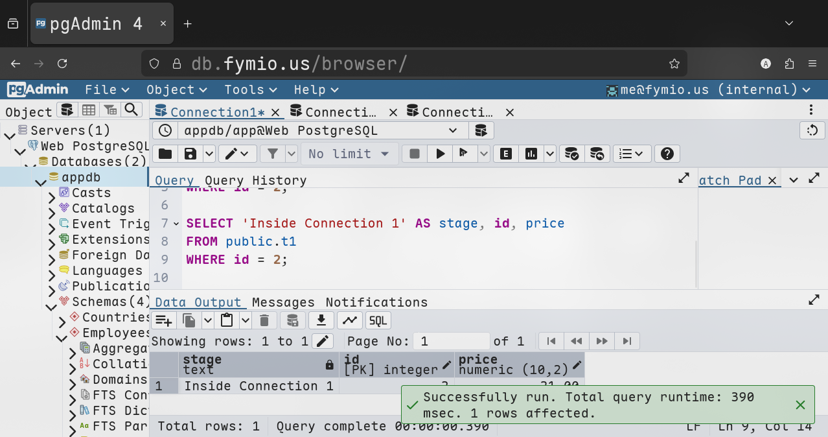This screenshot has height=437, width=828.
Task: Click the Add row icon
Action: point(163,320)
